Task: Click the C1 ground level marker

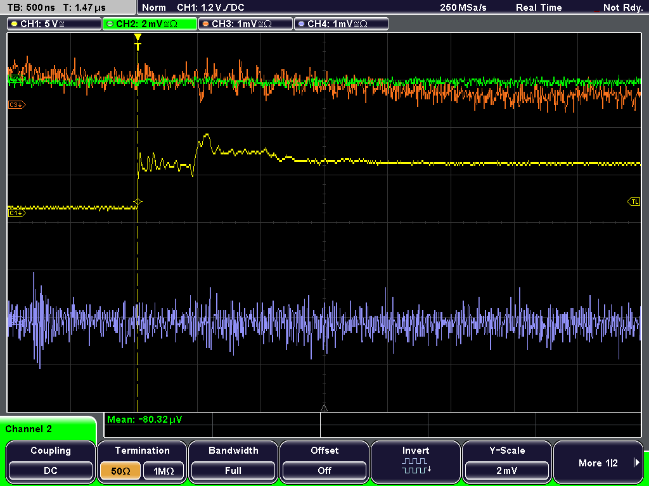Action: coord(16,213)
